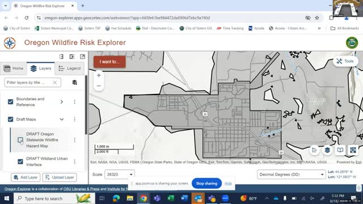Open the Oregon Explorer footer link

18,189
